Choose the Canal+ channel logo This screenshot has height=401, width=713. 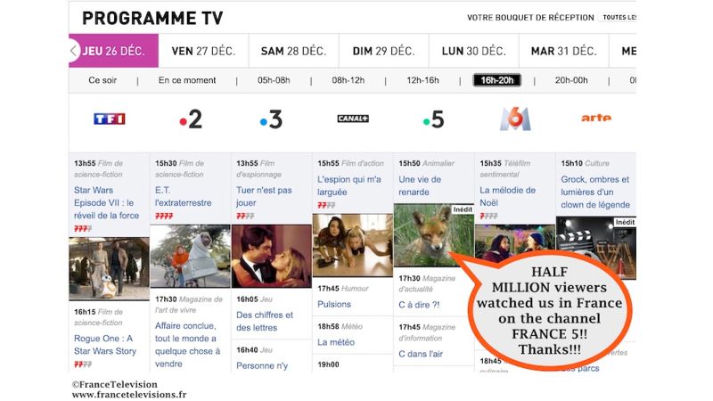353,119
